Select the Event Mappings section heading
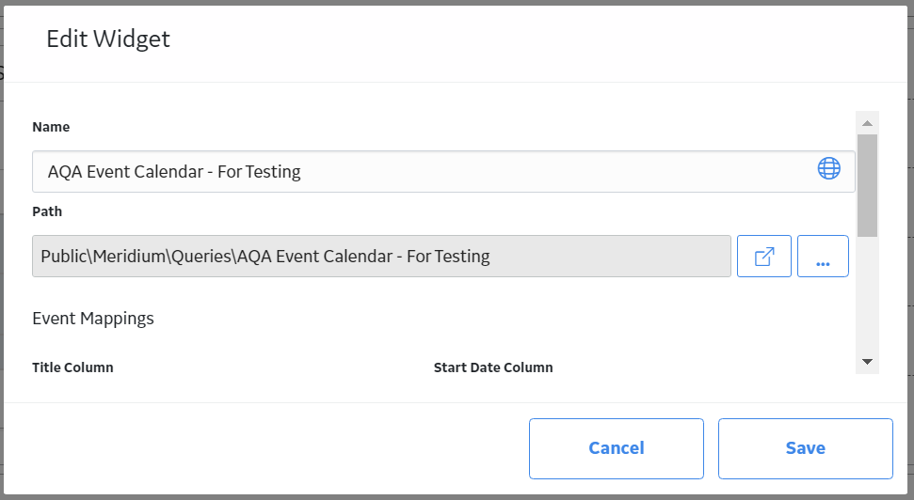 click(92, 319)
